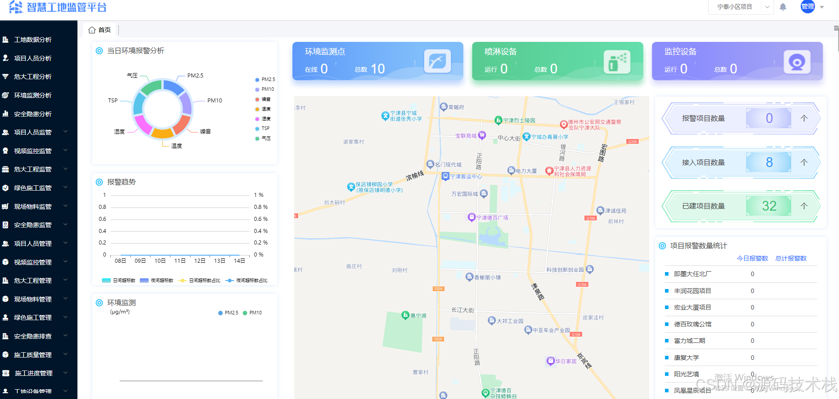839x399 pixels.
Task: Click the 工地数据分析 sidebar icon
Action: [x=5, y=40]
